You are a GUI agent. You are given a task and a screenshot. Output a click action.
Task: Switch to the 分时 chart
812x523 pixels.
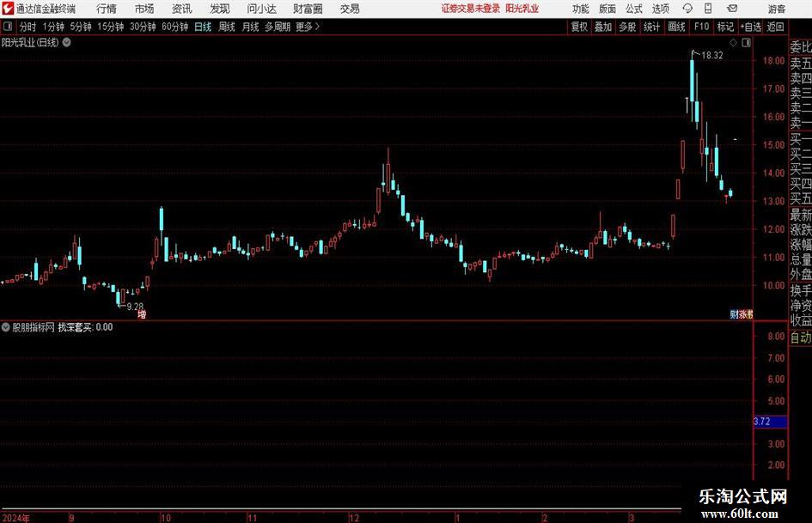[27, 27]
